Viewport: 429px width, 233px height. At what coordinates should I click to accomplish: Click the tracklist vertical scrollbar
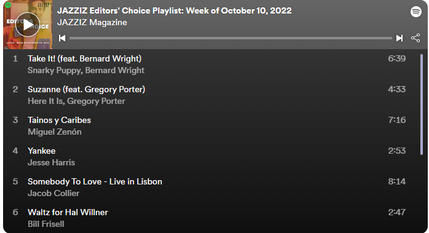click(422, 105)
